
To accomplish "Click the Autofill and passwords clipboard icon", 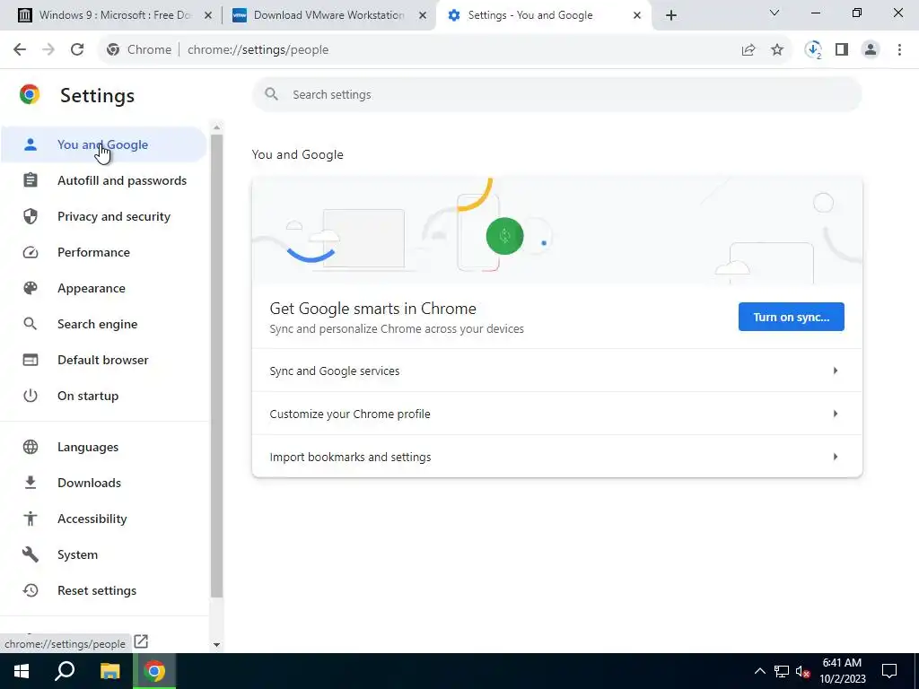I will point(31,180).
